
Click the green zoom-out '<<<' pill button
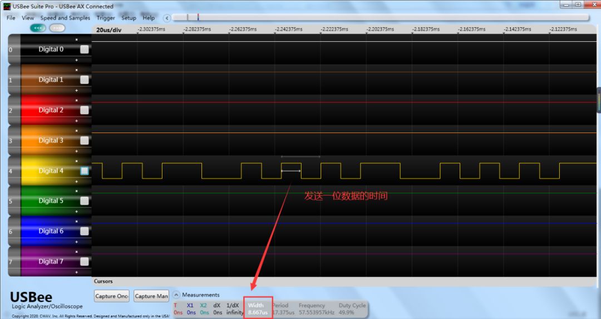click(x=38, y=28)
